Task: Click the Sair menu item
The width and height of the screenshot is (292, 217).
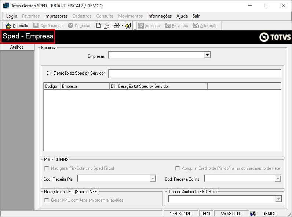Action: [x=196, y=16]
